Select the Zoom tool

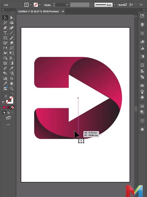(x=12, y=88)
